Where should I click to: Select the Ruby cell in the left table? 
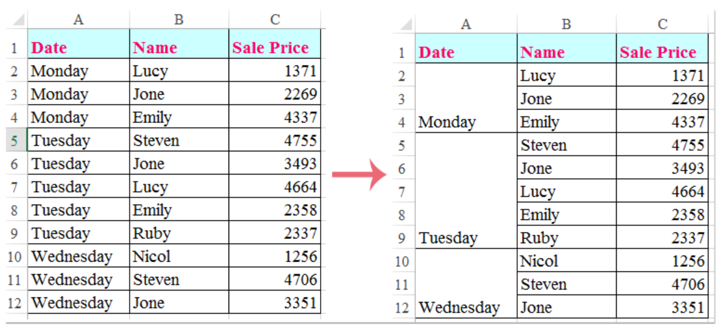[x=179, y=234]
